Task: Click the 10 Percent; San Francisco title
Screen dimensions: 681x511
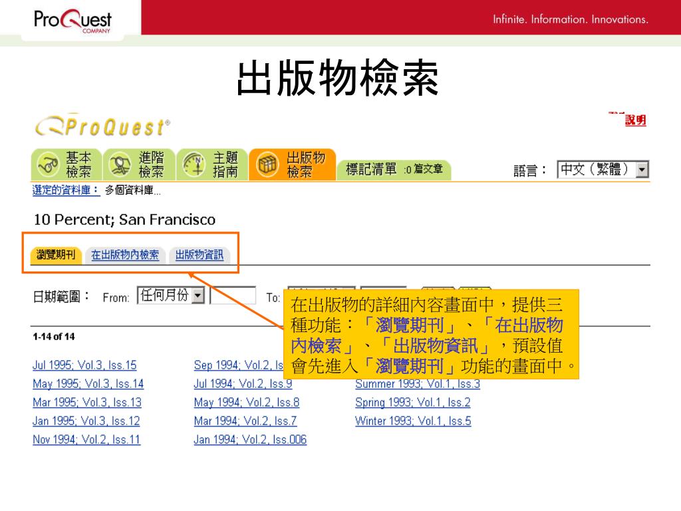Action: click(124, 220)
